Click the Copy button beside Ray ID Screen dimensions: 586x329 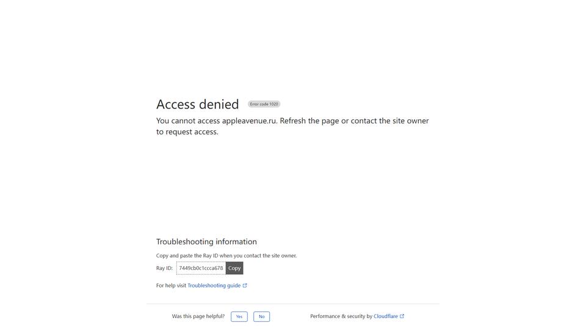pyautogui.click(x=234, y=268)
